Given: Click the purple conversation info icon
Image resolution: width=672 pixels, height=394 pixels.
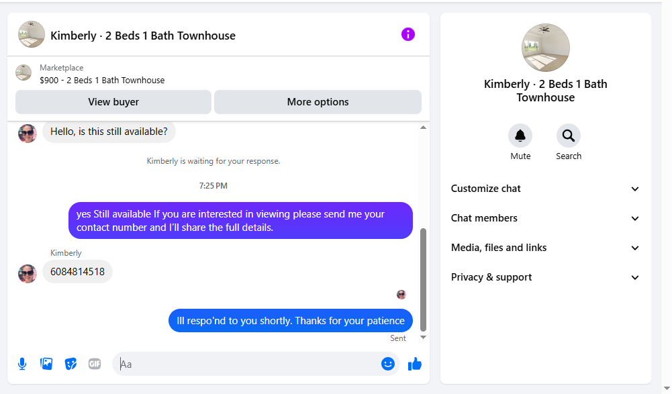Looking at the screenshot, I should pyautogui.click(x=408, y=34).
